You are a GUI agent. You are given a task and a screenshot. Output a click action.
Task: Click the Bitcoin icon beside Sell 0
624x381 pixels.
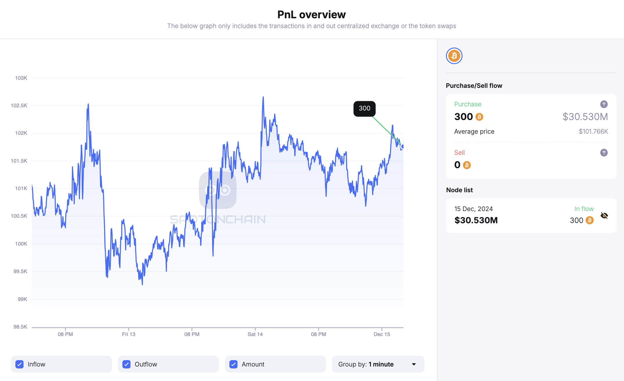tap(467, 165)
